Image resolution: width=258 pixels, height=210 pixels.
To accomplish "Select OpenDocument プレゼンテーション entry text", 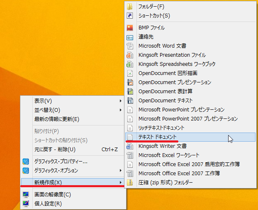I will 175,82.
